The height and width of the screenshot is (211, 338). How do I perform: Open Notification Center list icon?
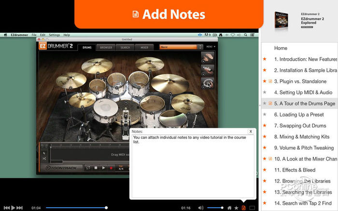(252, 35)
